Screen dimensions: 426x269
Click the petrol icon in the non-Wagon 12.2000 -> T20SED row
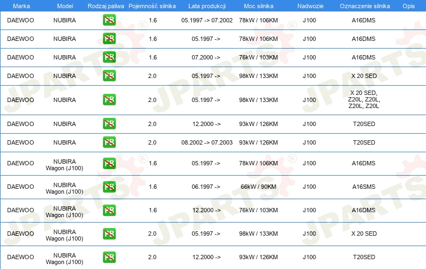click(109, 123)
